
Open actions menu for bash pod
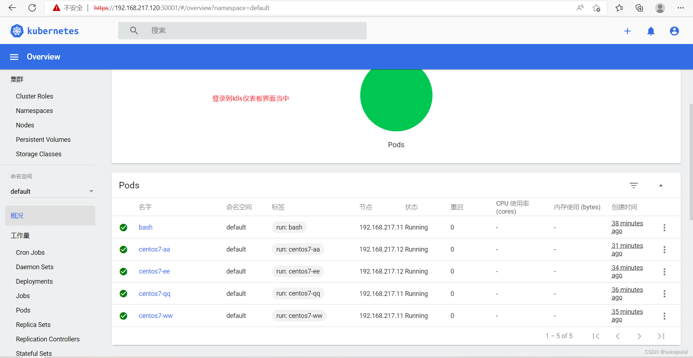pyautogui.click(x=664, y=227)
